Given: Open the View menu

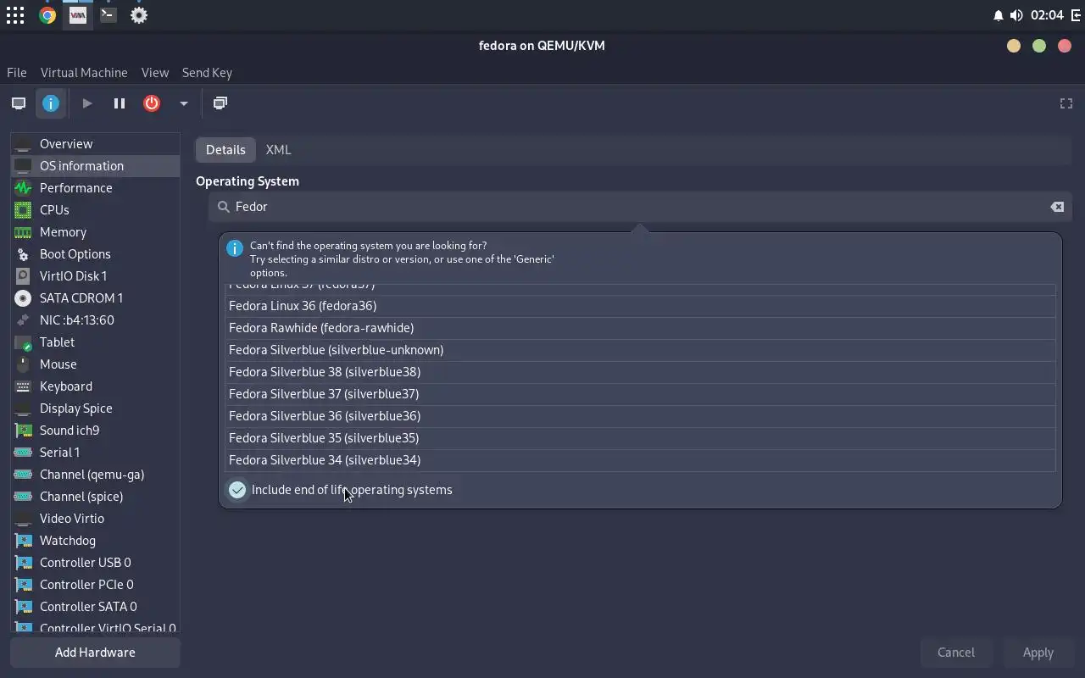Looking at the screenshot, I should [x=155, y=73].
